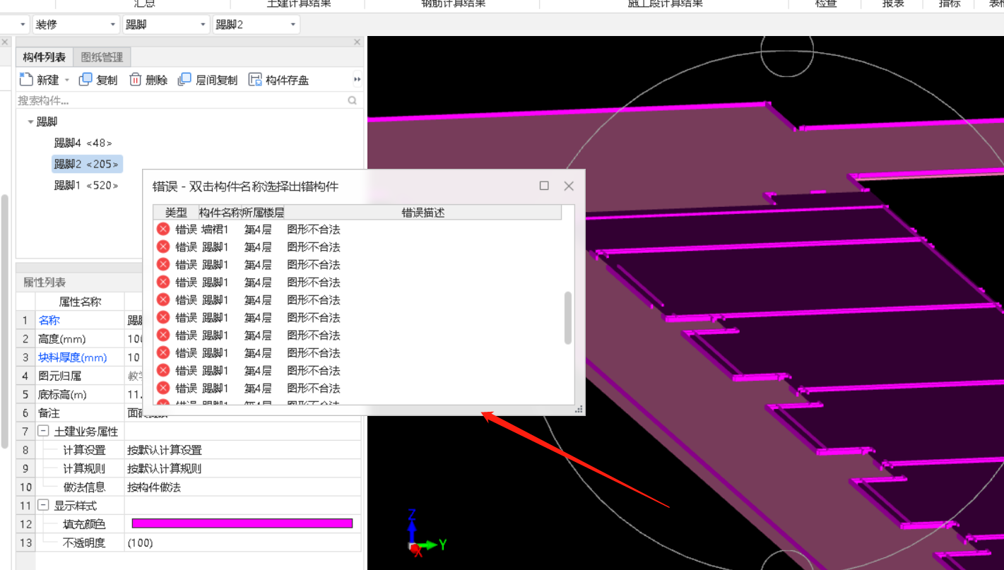This screenshot has height=570, width=1004.
Task: Collapse the 土建业务属性 group
Action: 43,431
